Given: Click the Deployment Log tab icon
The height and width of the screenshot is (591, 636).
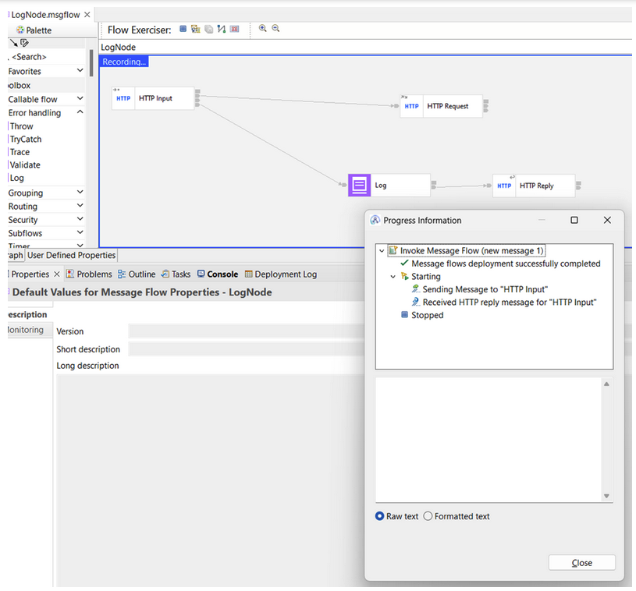Looking at the screenshot, I should [x=249, y=274].
